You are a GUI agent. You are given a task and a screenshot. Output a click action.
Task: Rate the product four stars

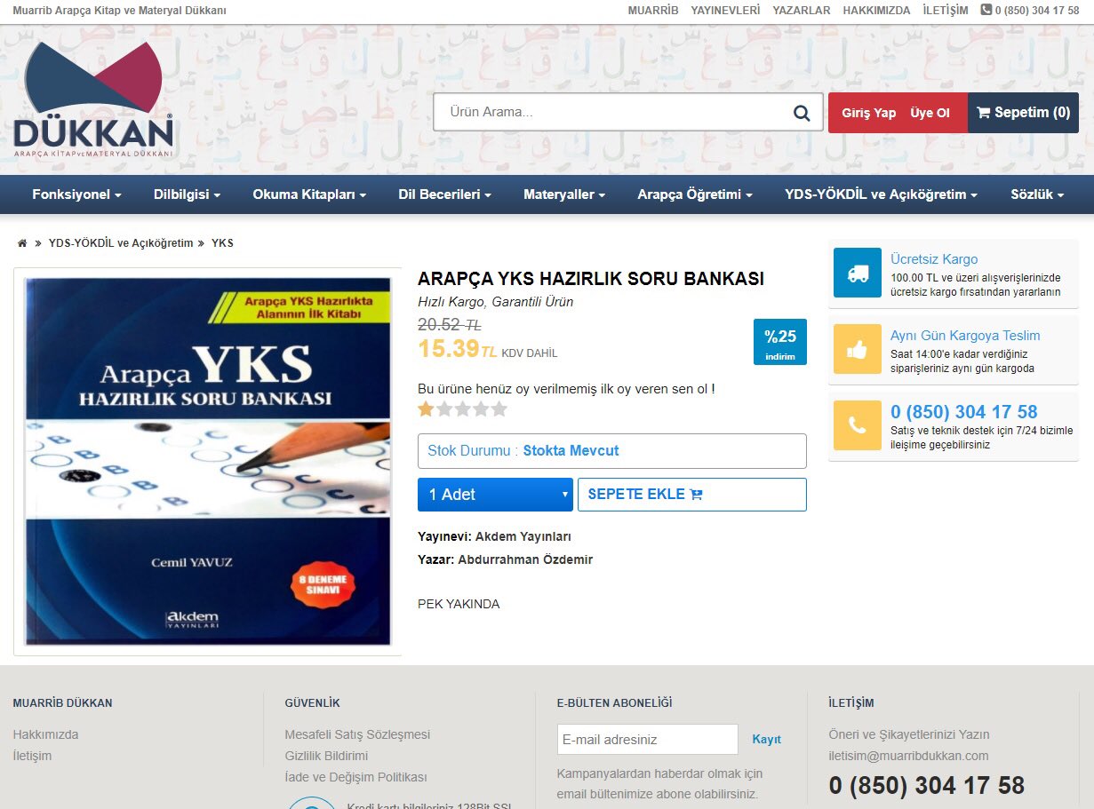coord(481,408)
